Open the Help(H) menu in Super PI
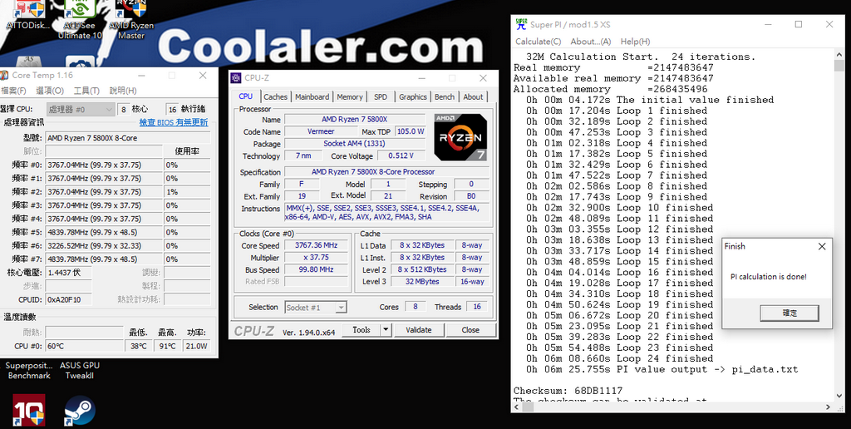The width and height of the screenshot is (851, 429). 635,42
